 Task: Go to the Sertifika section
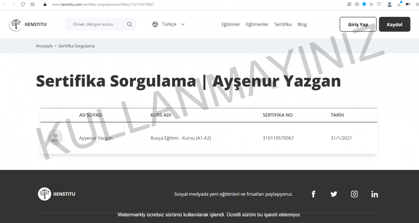pos(283,24)
